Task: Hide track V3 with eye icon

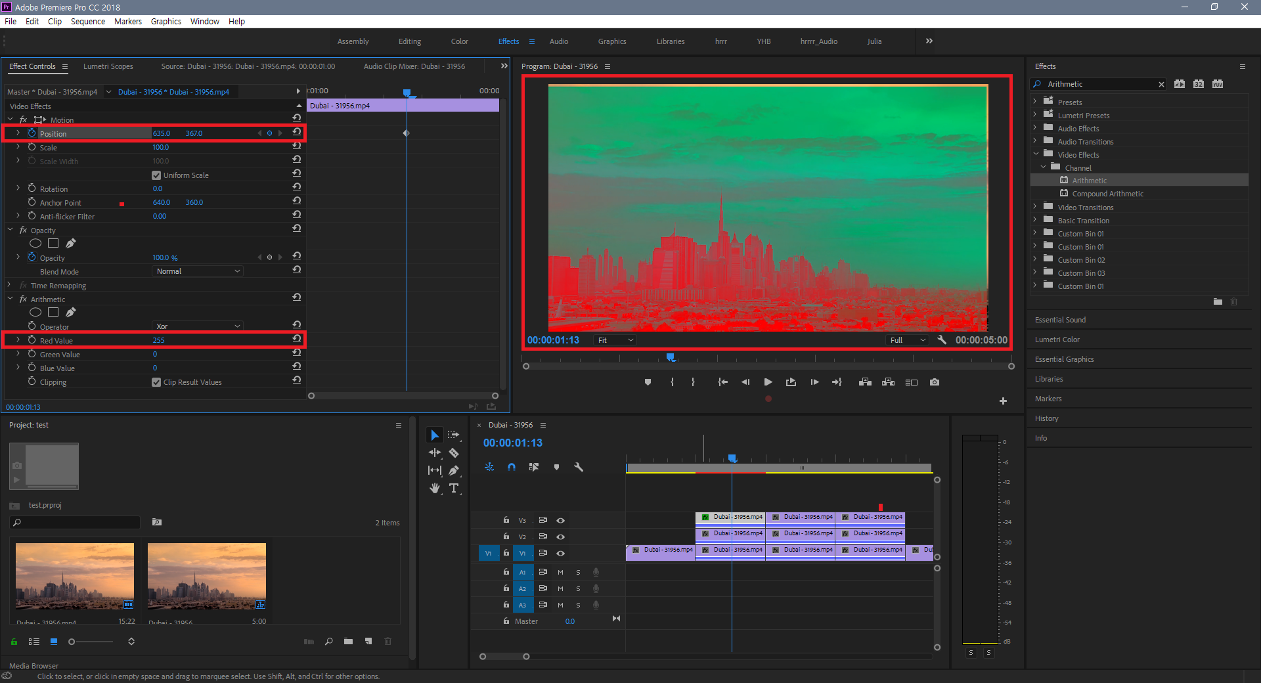Action: point(560,520)
